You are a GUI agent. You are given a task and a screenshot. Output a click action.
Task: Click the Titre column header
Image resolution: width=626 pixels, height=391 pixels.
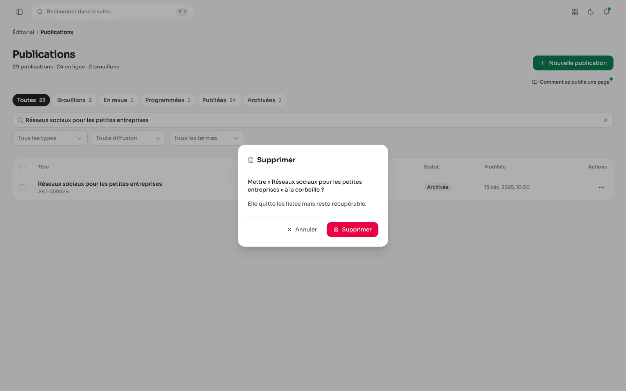[43, 167]
